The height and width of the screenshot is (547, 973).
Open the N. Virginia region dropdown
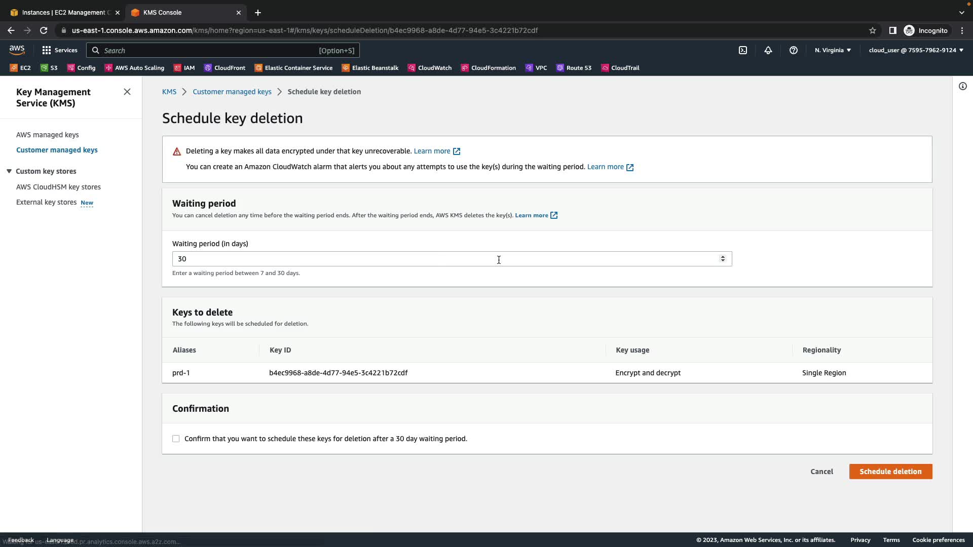pos(833,50)
